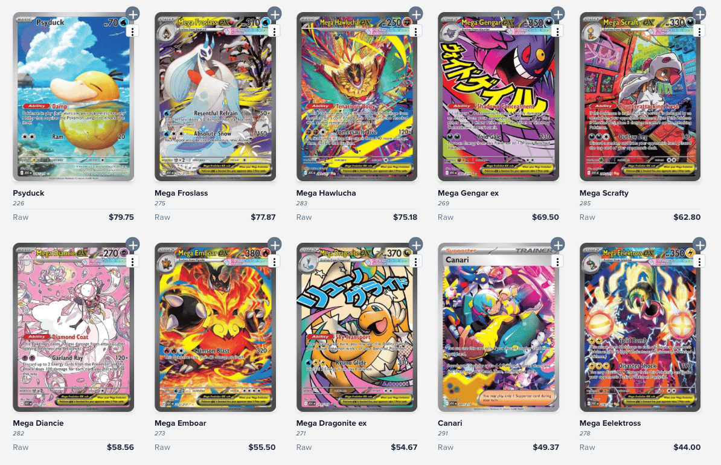Viewport: 721px width, 465px height.
Task: Open Mega Gengar ex title link
Action: 468,193
